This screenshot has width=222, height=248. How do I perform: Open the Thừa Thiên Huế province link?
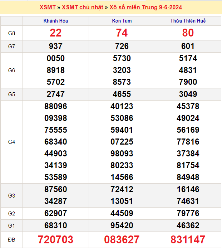point(188,21)
